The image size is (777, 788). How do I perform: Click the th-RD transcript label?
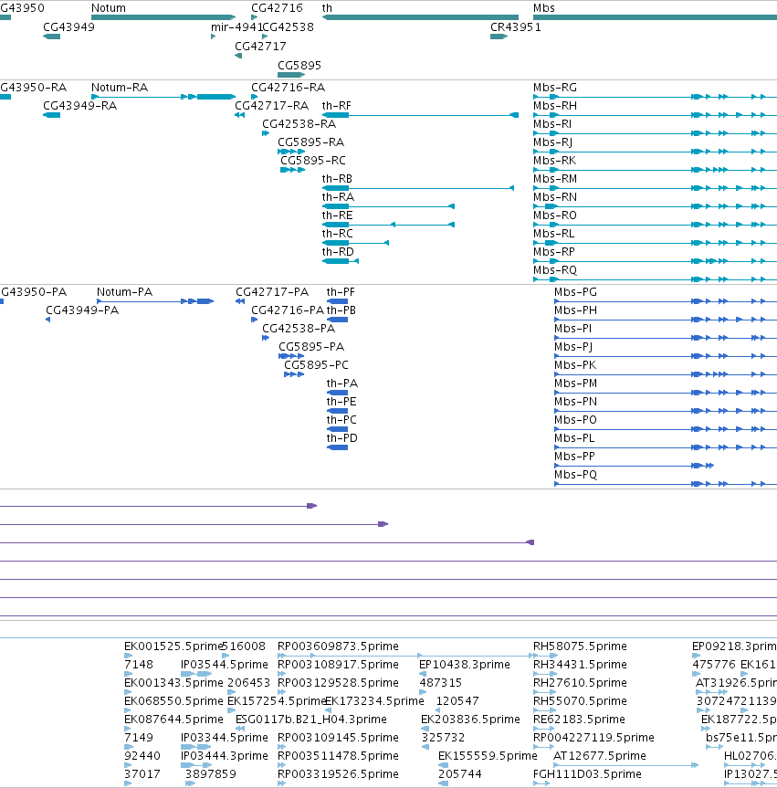pos(338,252)
